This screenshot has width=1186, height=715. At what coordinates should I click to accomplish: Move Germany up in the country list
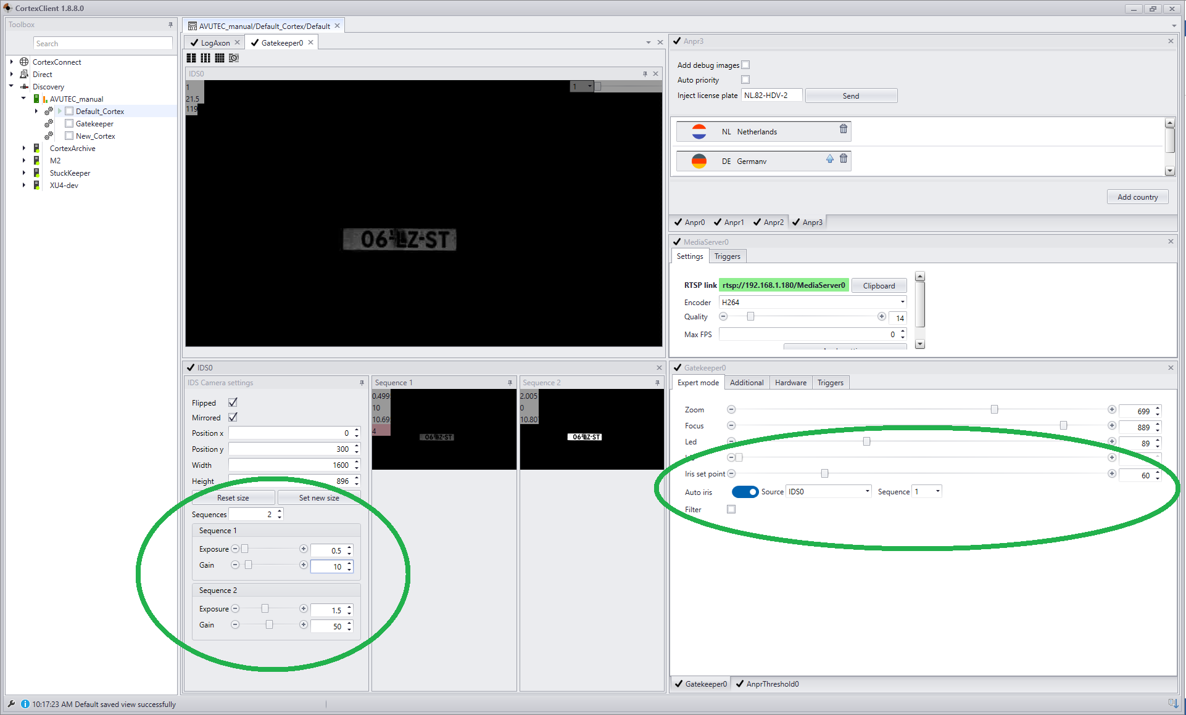pyautogui.click(x=830, y=159)
